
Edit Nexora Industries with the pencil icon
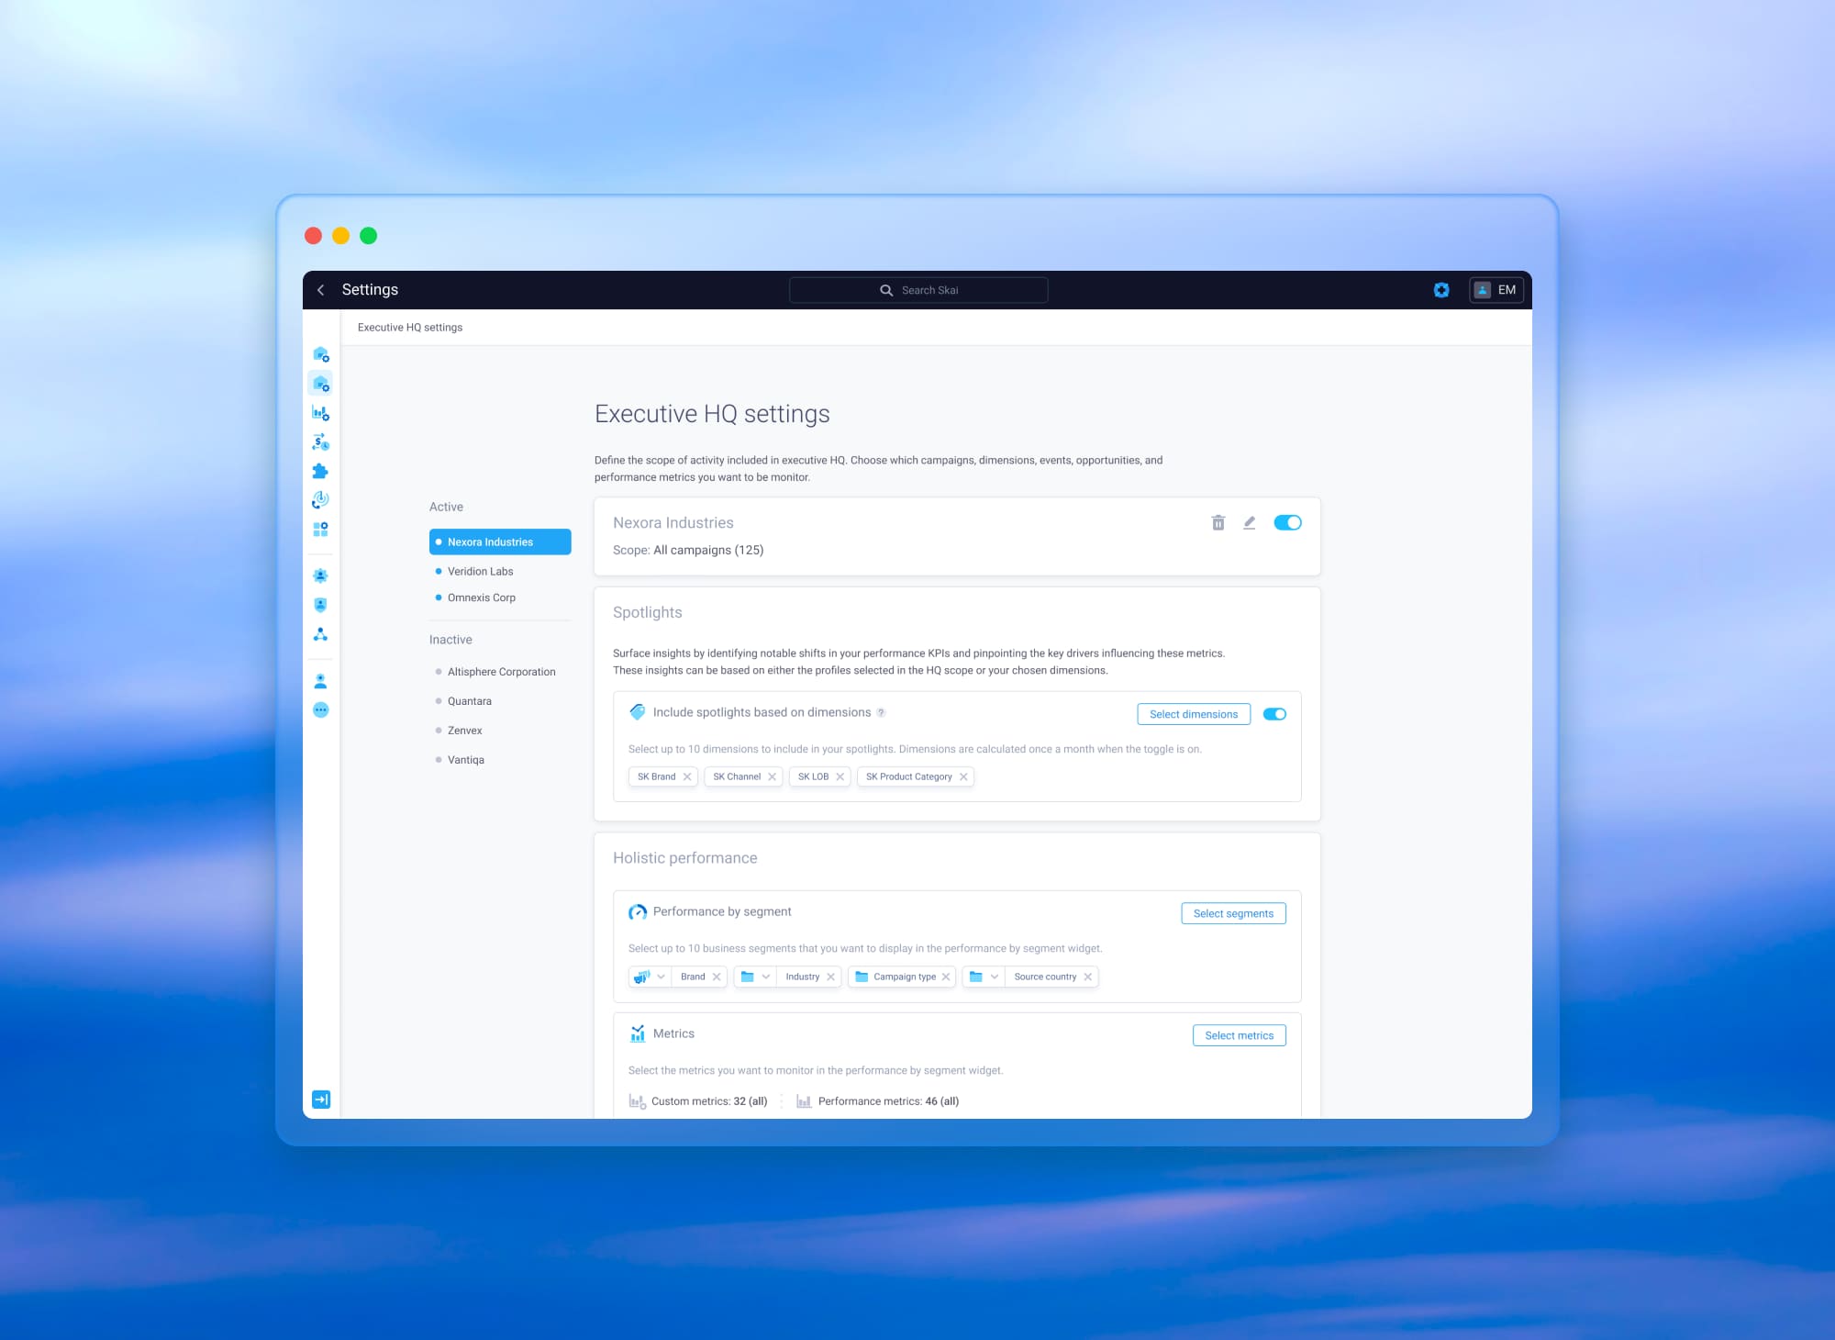(1249, 523)
